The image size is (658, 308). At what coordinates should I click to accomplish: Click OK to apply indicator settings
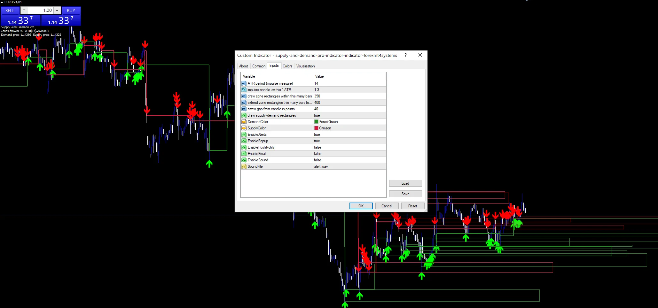coord(361,206)
